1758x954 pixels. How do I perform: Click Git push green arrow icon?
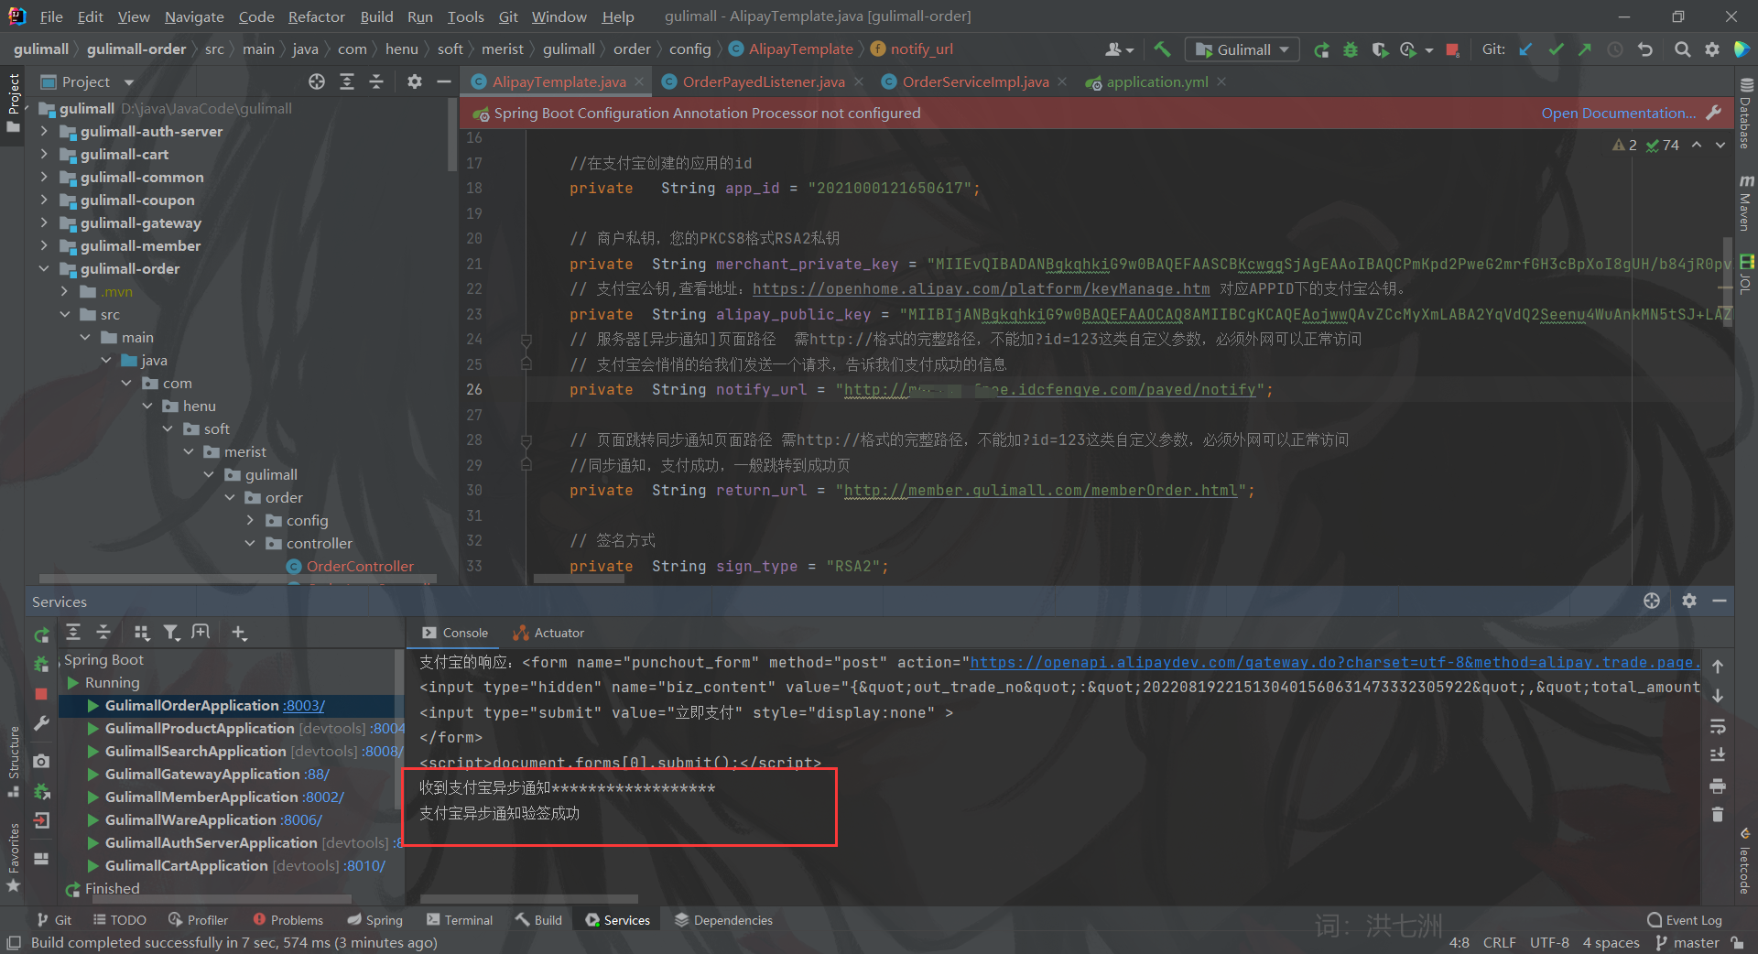click(x=1585, y=49)
